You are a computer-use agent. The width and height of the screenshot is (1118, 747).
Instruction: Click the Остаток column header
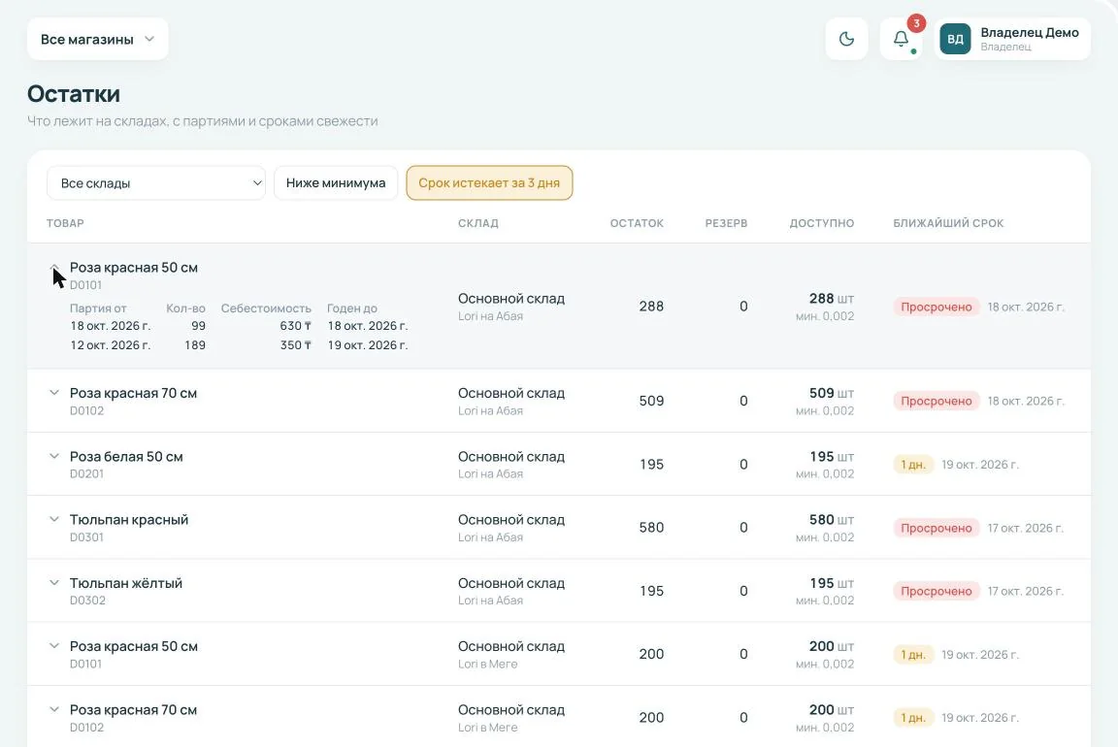tap(637, 223)
